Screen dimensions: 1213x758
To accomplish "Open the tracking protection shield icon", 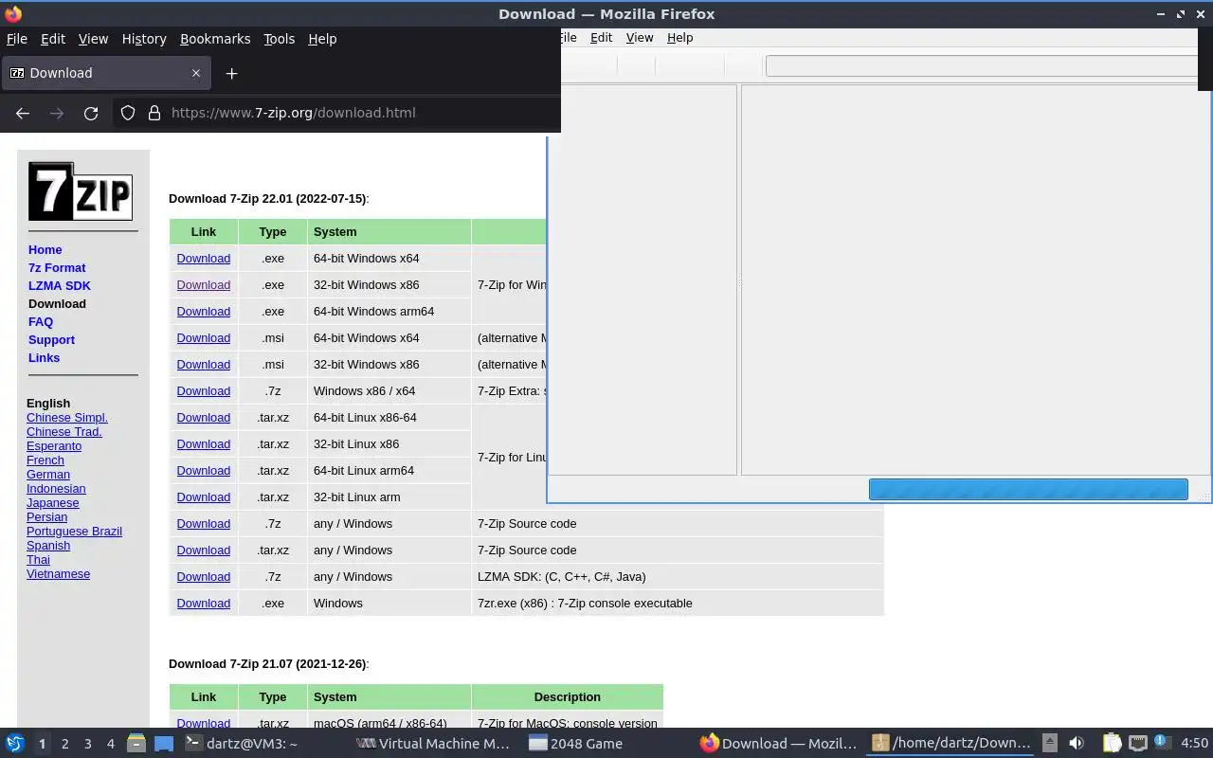I will pos(128,113).
